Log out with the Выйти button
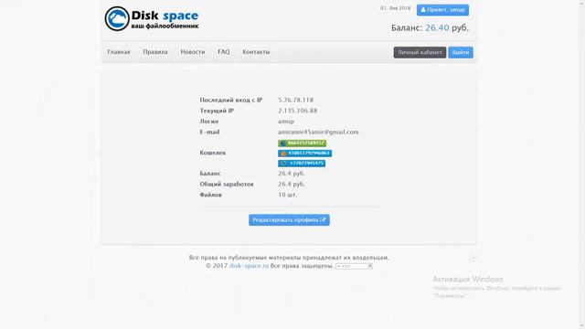Screen dimensions: 585x329 point(461,53)
